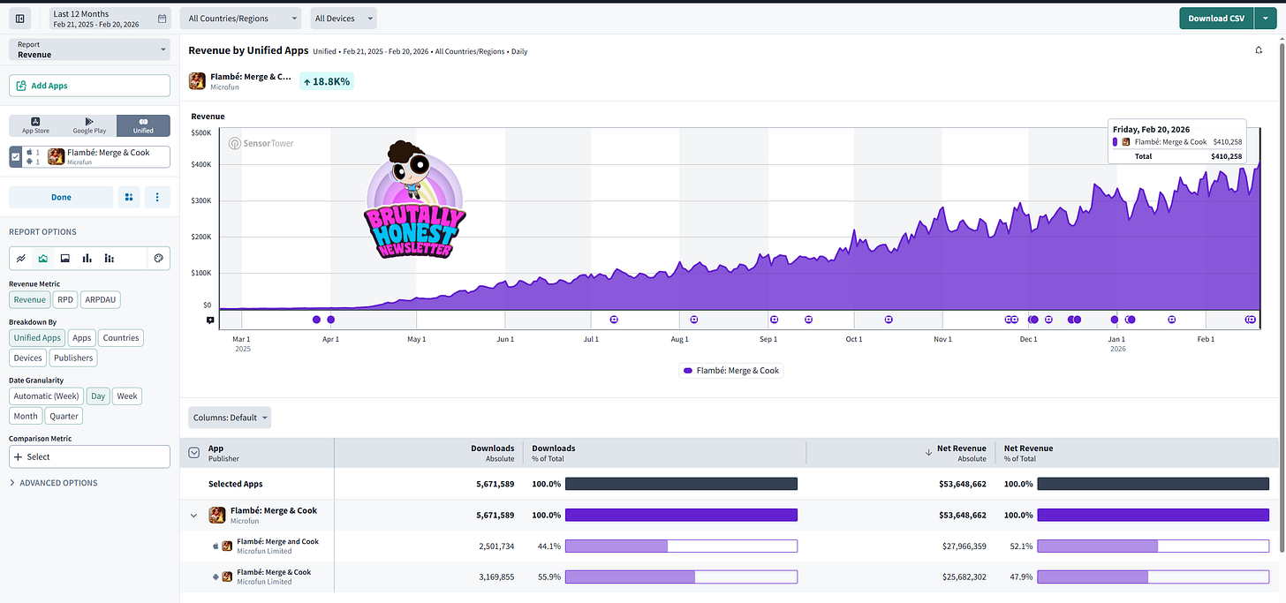Viewport: 1286px width, 603px height.
Task: Select area chart type icon
Action: click(42, 259)
